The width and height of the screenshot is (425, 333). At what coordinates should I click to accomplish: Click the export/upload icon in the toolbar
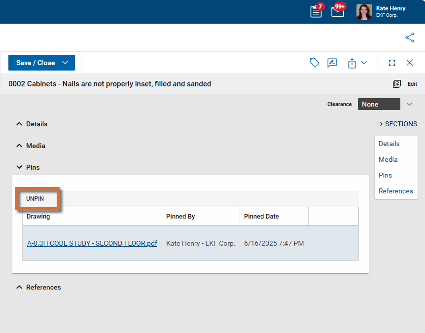point(352,63)
